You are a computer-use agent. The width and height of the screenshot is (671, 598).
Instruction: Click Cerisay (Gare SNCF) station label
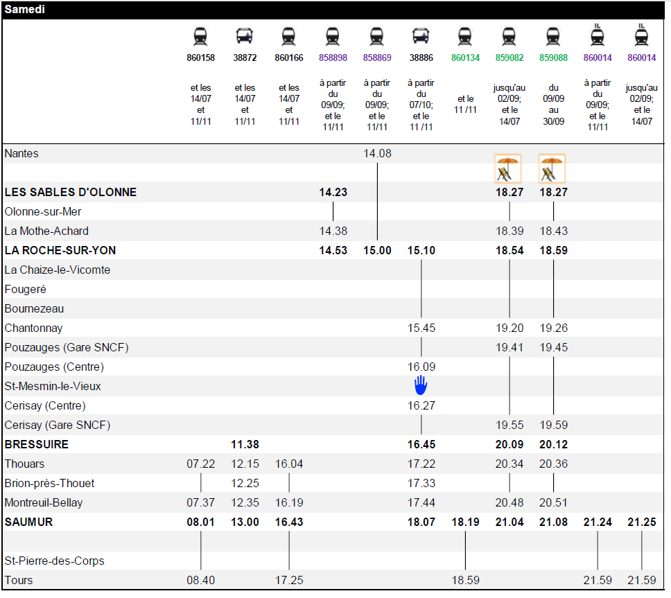click(58, 425)
